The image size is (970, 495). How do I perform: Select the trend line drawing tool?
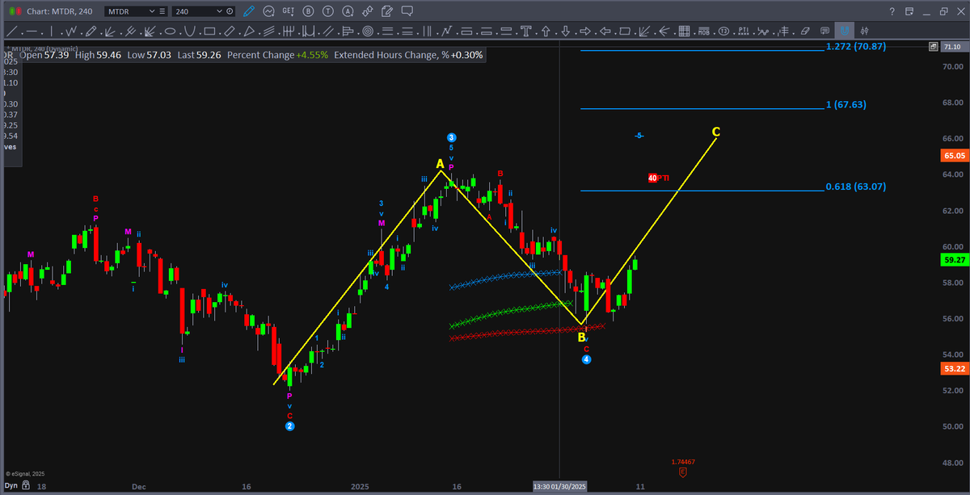[x=11, y=31]
